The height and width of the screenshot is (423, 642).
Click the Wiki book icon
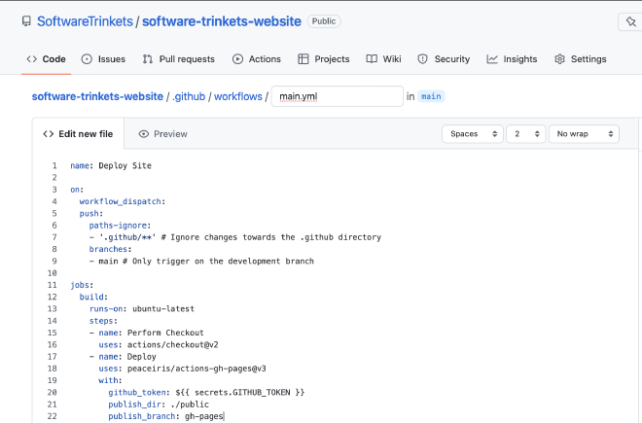point(372,59)
